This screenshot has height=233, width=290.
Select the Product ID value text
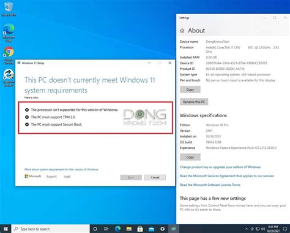pos(225,69)
